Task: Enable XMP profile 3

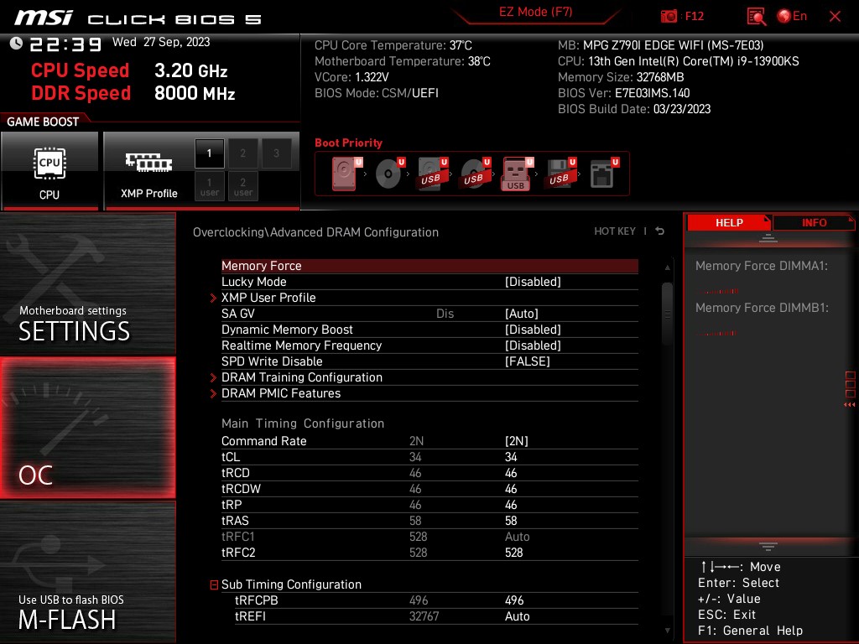Action: tap(277, 153)
